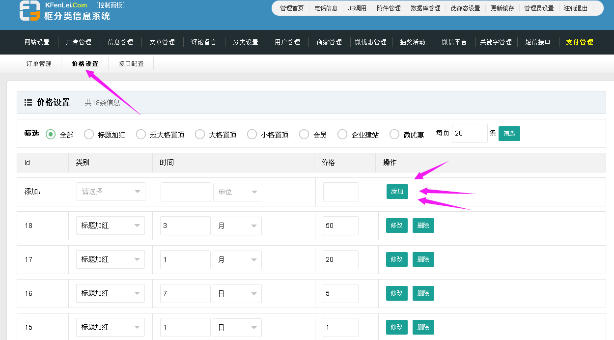
Task: Click the 每页 items-per-page input field
Action: pyautogui.click(x=469, y=134)
